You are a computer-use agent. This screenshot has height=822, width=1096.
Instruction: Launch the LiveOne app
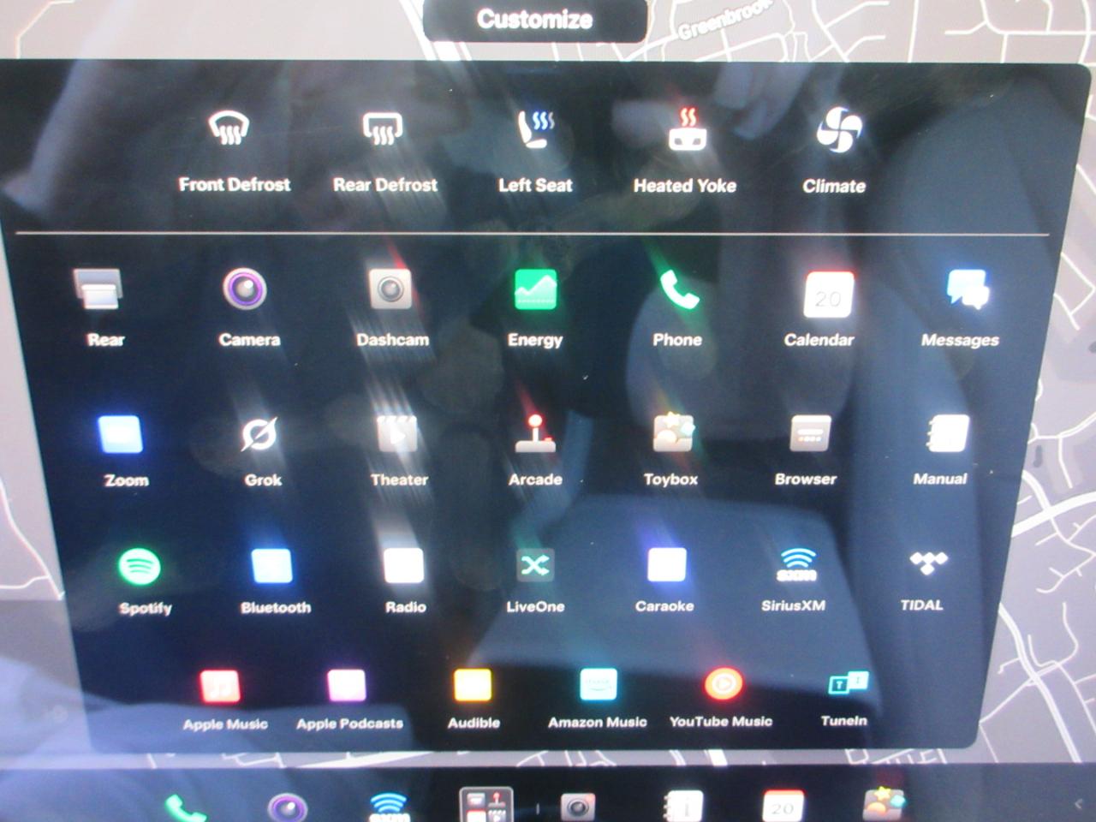click(x=535, y=581)
